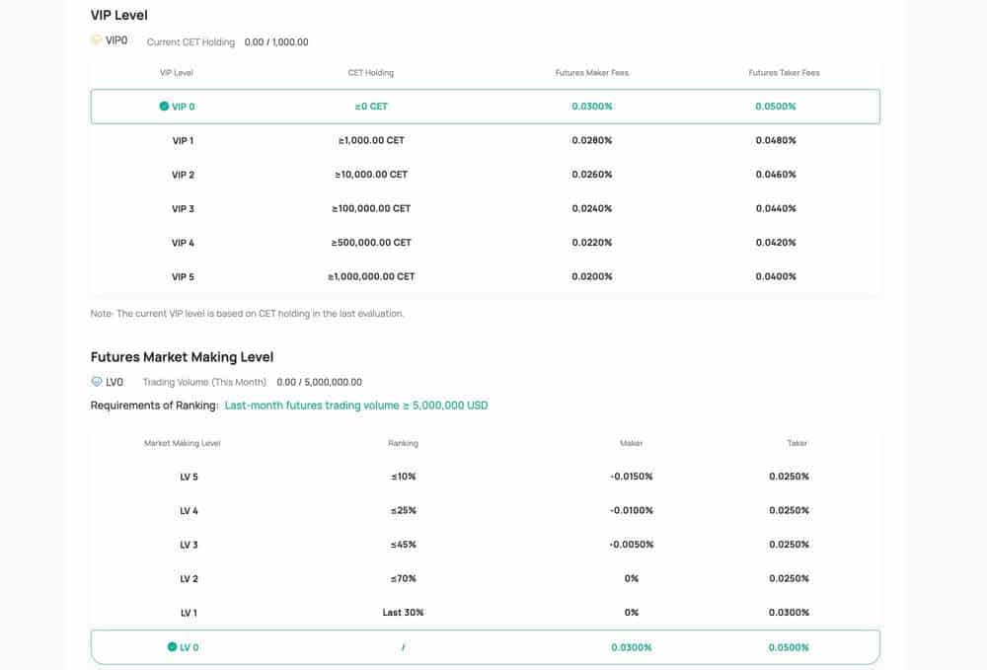Viewport: 987px width, 670px height.
Task: Click the green check icon beside VIP 0
Action: (x=164, y=107)
